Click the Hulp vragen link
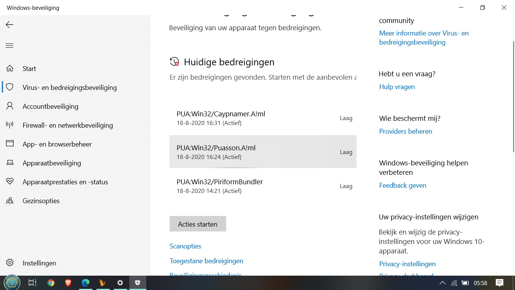This screenshot has width=515, height=290. 397,86
